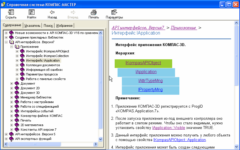Click book icon next to Интерфейсы событий
240x150 pixels.
tap(17, 111)
